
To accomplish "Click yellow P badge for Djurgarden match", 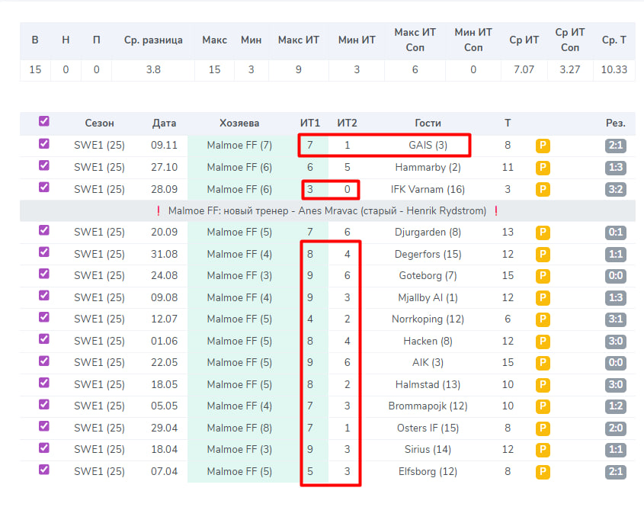I will [x=543, y=233].
